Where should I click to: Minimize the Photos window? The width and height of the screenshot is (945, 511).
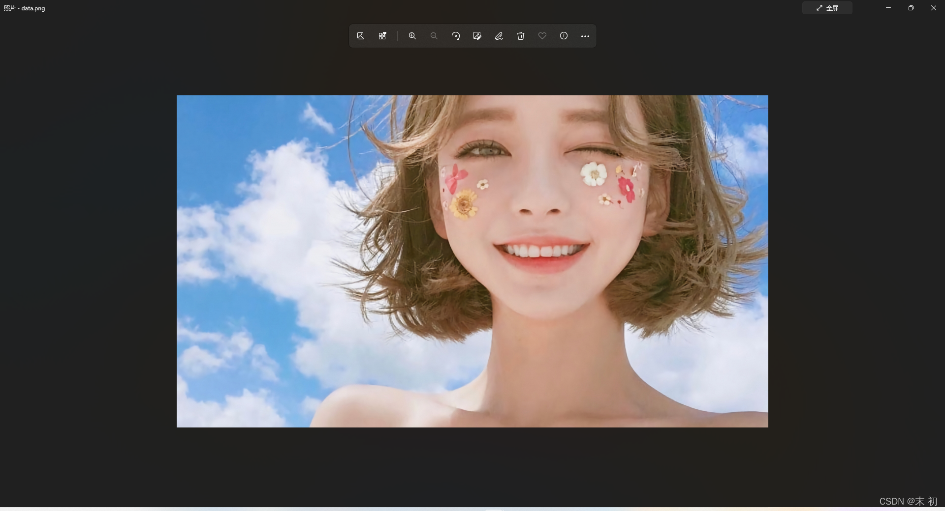pyautogui.click(x=888, y=8)
